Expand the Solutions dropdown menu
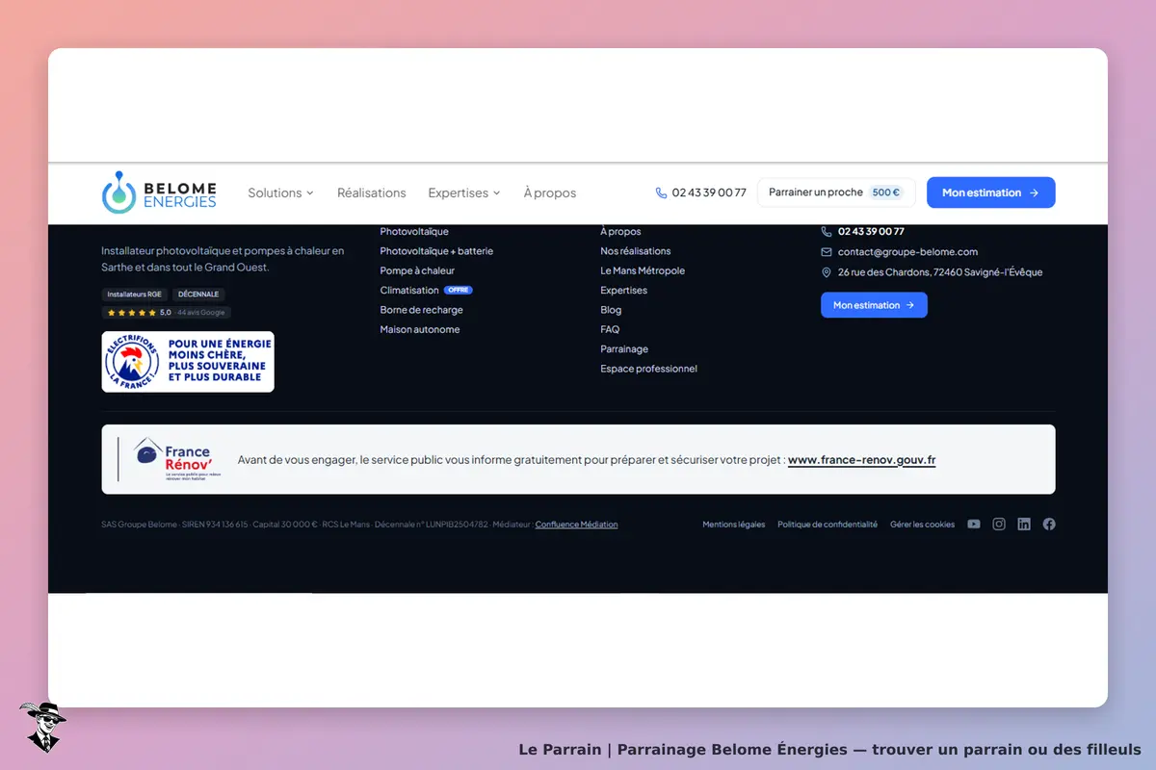Screen dimensions: 1156x770 (x=280, y=192)
